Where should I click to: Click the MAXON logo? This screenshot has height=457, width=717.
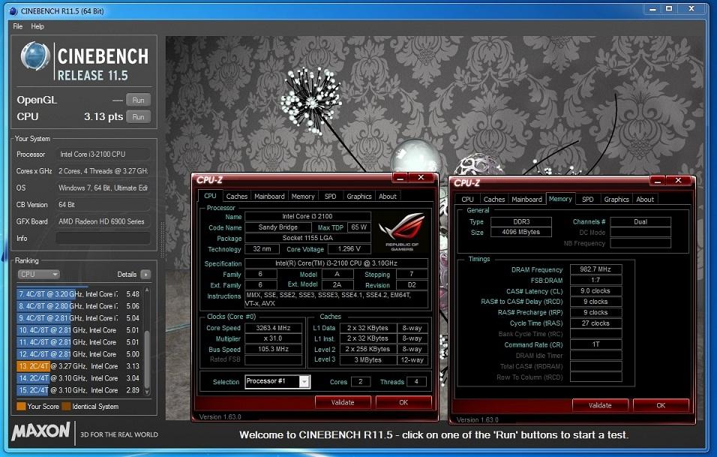click(40, 431)
